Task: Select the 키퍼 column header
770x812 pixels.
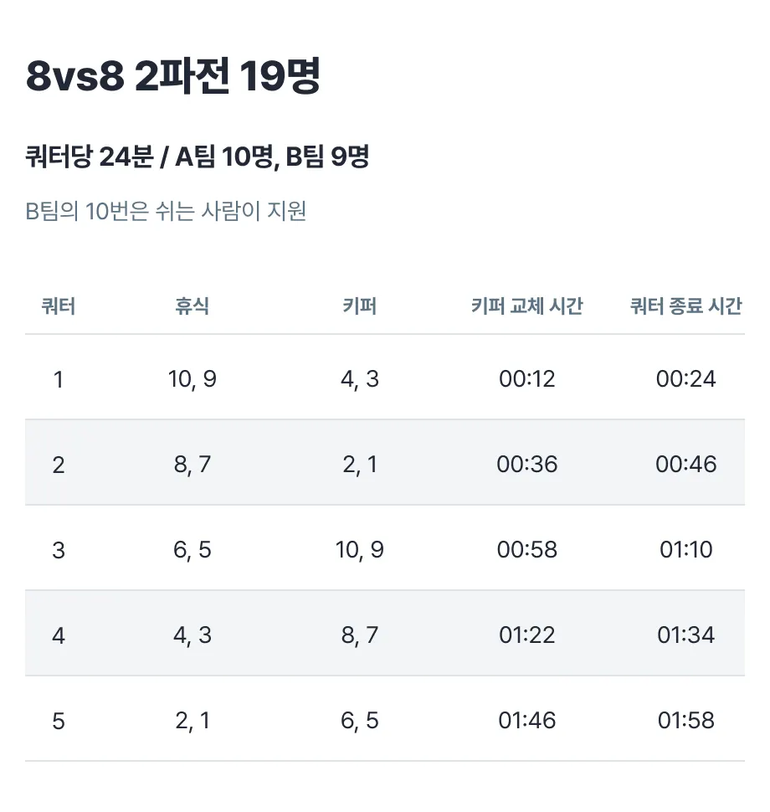Action: point(359,306)
